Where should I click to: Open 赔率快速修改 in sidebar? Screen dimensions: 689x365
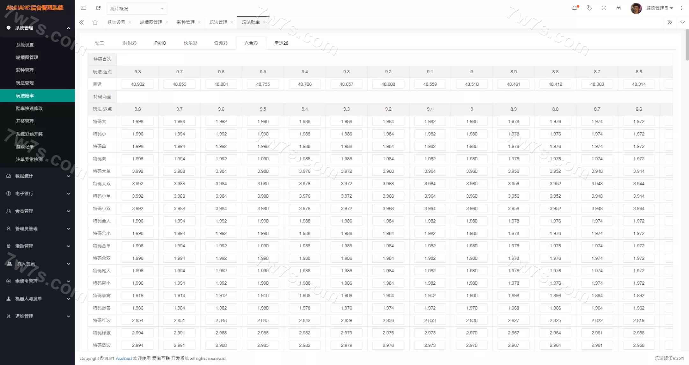[29, 108]
